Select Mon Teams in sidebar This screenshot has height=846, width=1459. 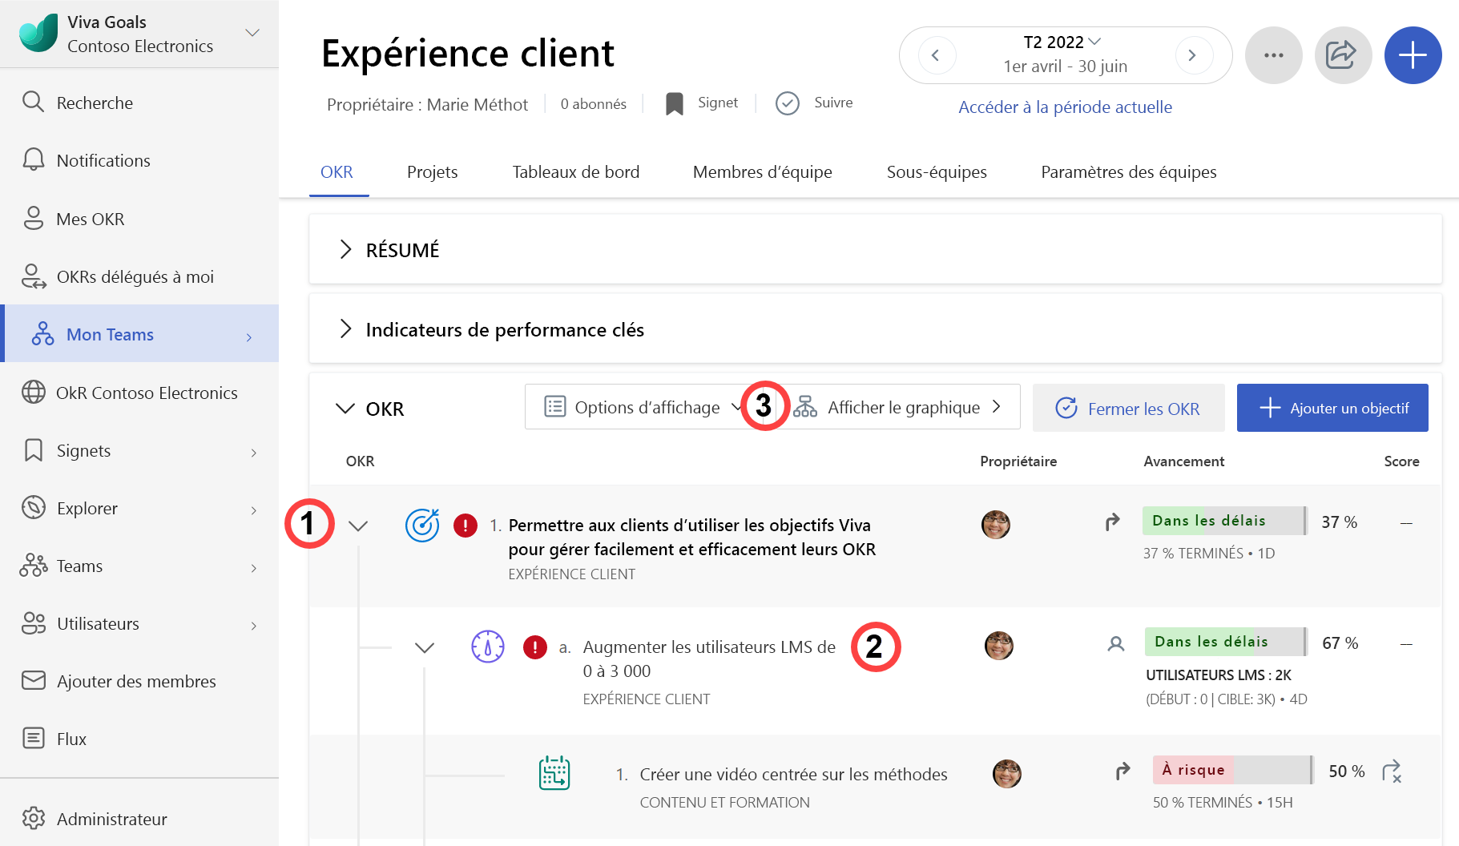(x=139, y=334)
